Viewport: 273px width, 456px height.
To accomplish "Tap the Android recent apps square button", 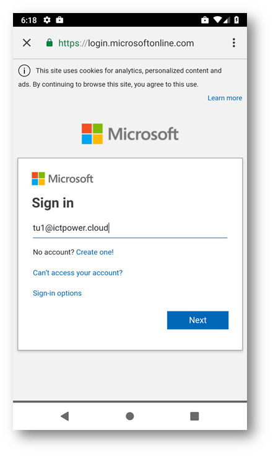I will click(x=194, y=416).
